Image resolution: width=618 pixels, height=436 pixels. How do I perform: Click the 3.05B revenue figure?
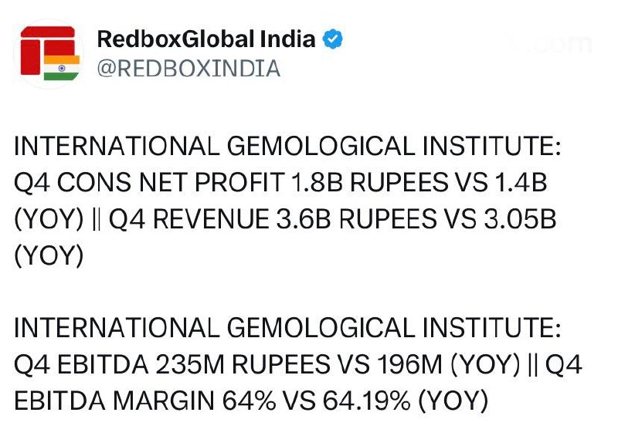tap(520, 219)
